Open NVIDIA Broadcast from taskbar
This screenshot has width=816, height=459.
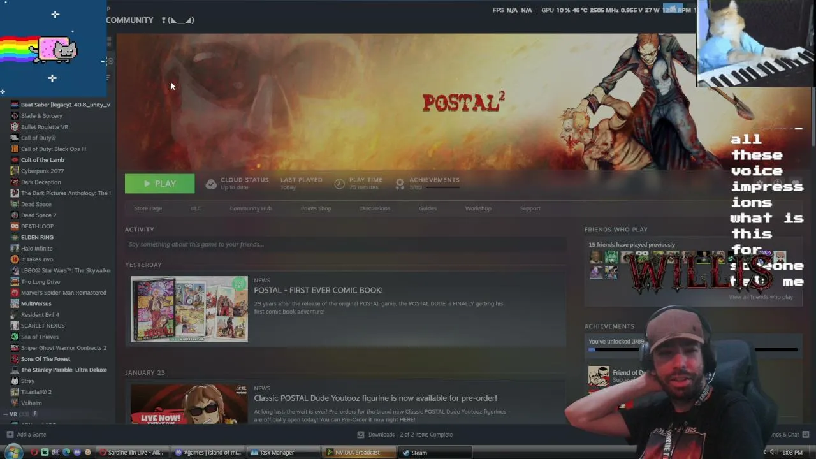(x=360, y=453)
